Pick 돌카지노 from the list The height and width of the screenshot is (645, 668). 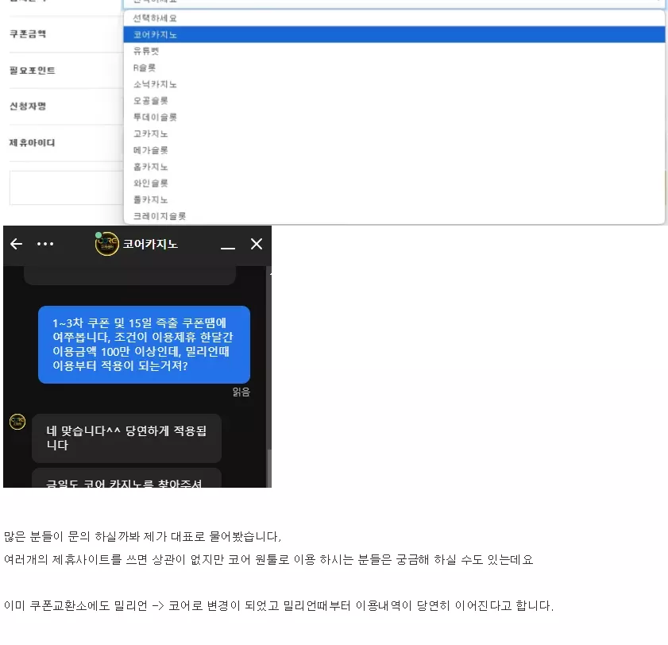pyautogui.click(x=394, y=199)
